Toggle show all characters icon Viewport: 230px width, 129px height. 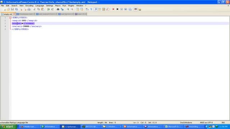point(91,9)
